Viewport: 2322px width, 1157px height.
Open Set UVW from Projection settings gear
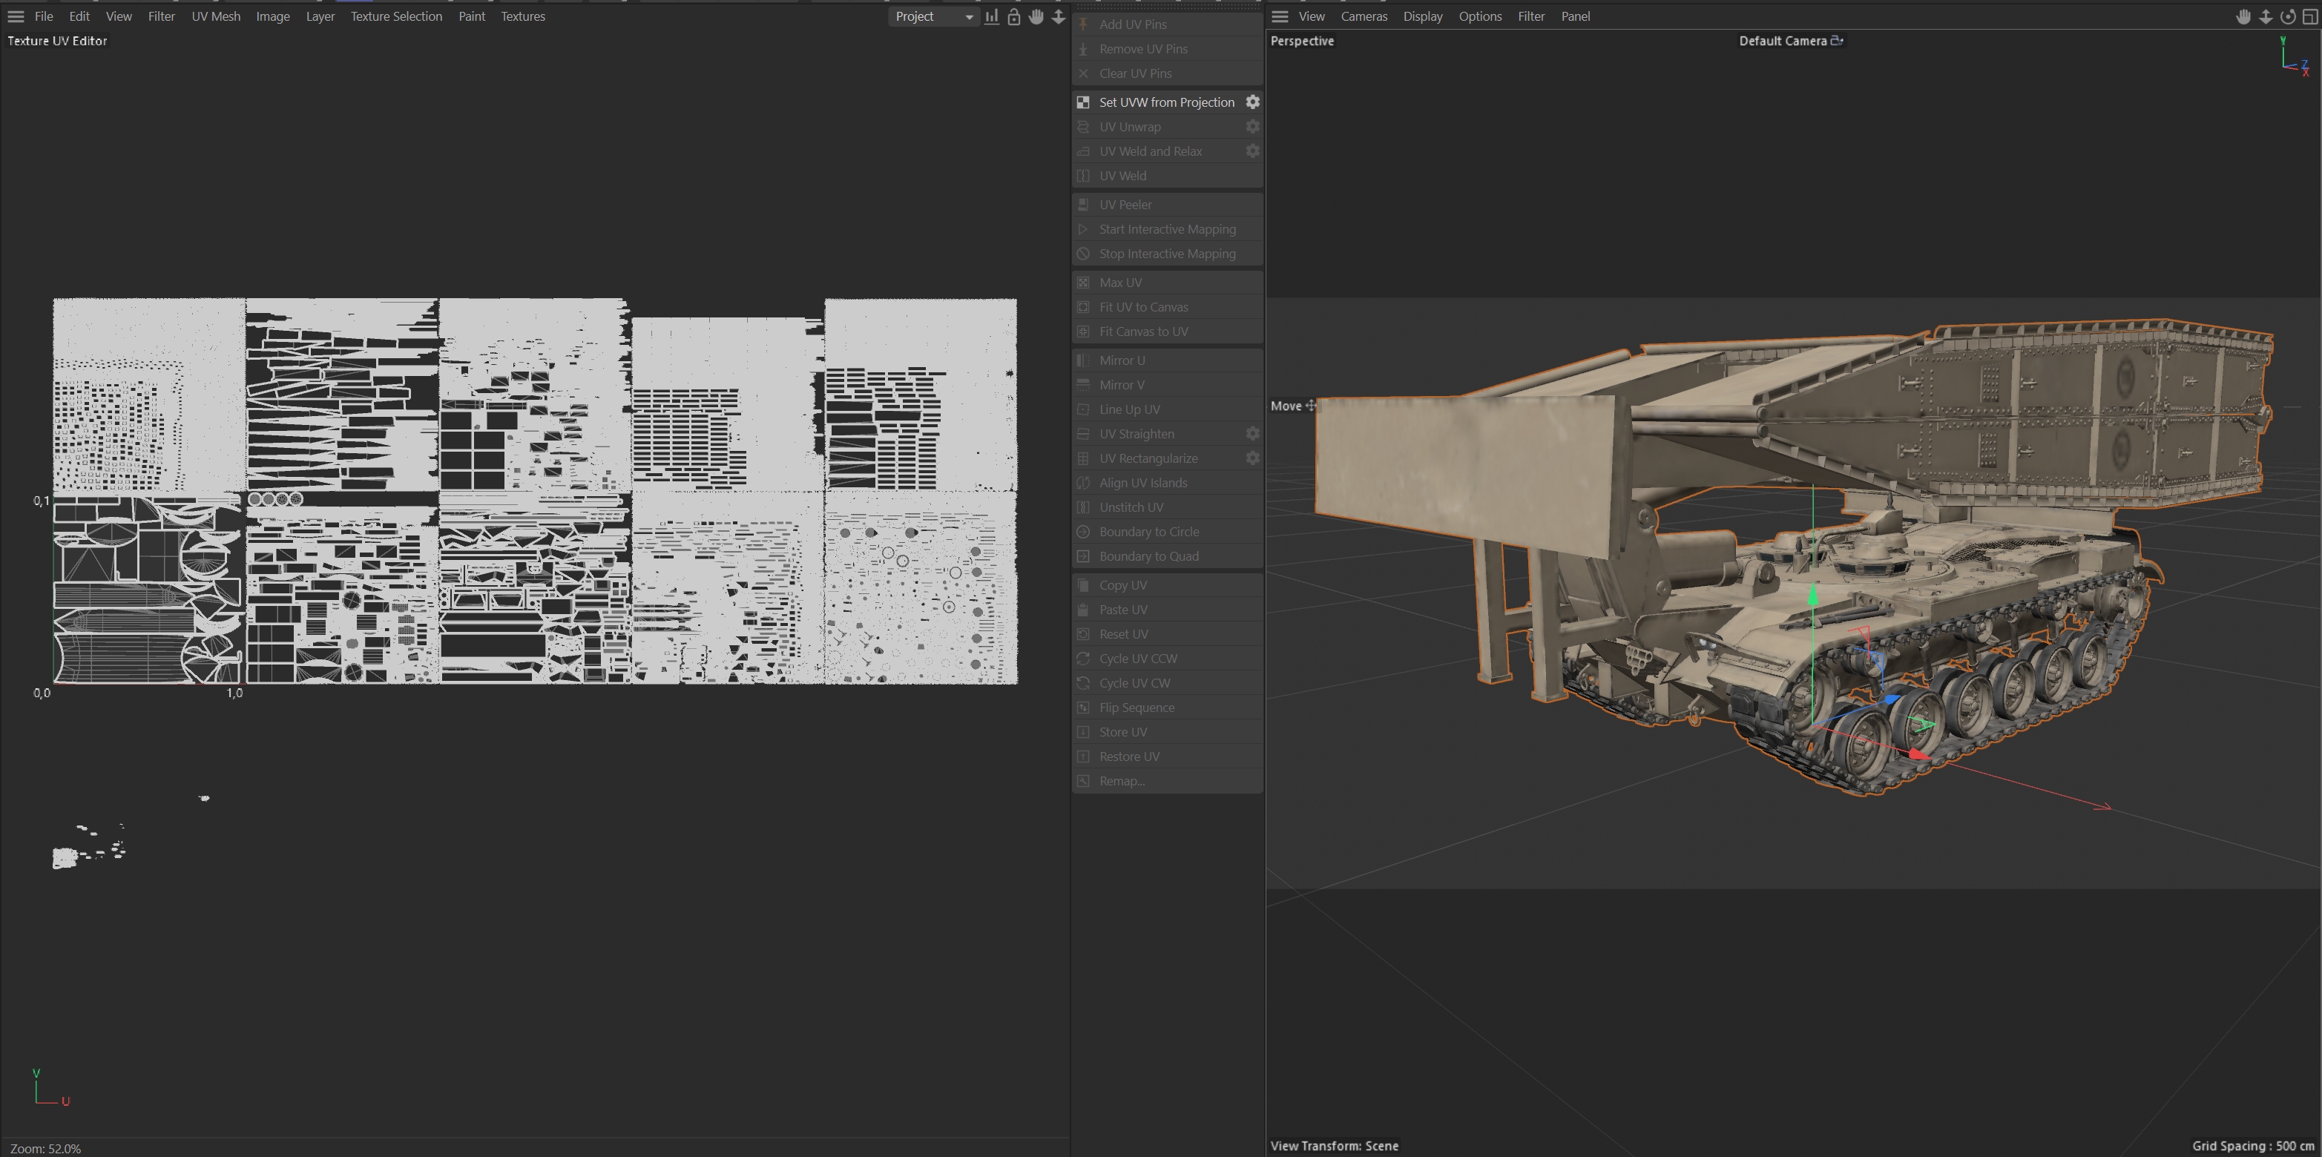1252,102
